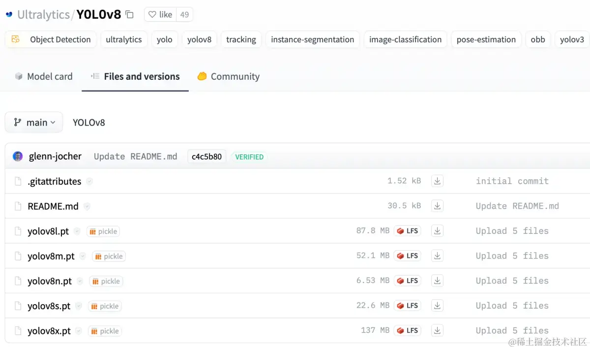Click the safety shield icon next to .gitattributes
Screen dimensions: 590x350
[x=89, y=182]
